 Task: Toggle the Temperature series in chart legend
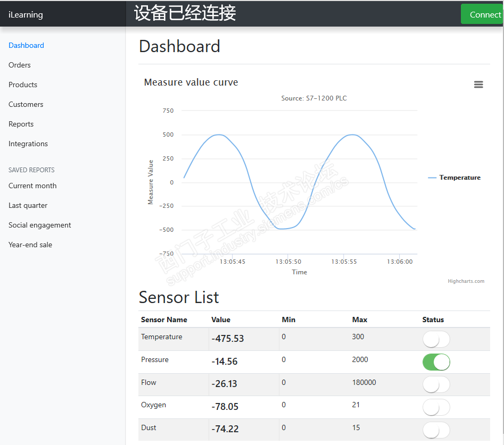point(454,178)
